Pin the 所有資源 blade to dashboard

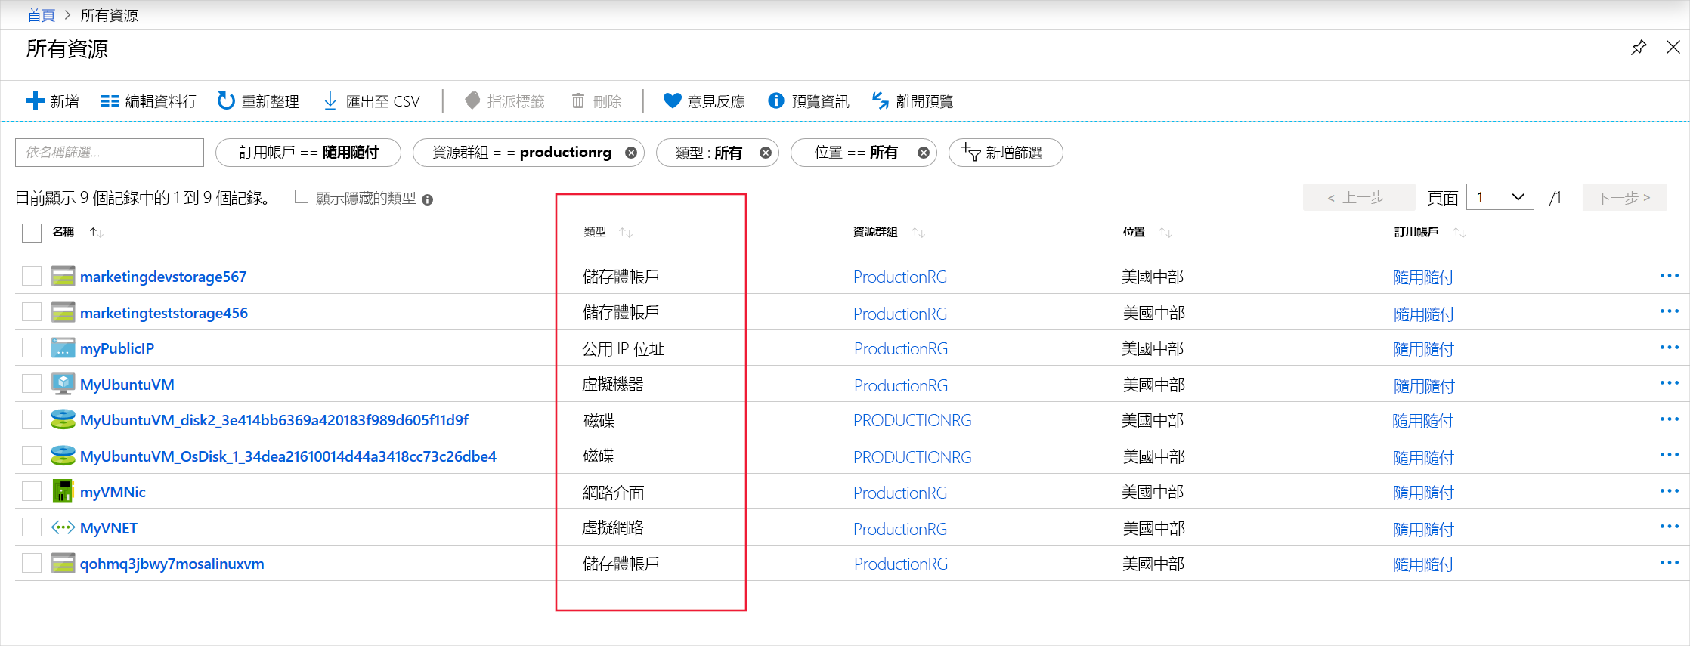[x=1639, y=48]
